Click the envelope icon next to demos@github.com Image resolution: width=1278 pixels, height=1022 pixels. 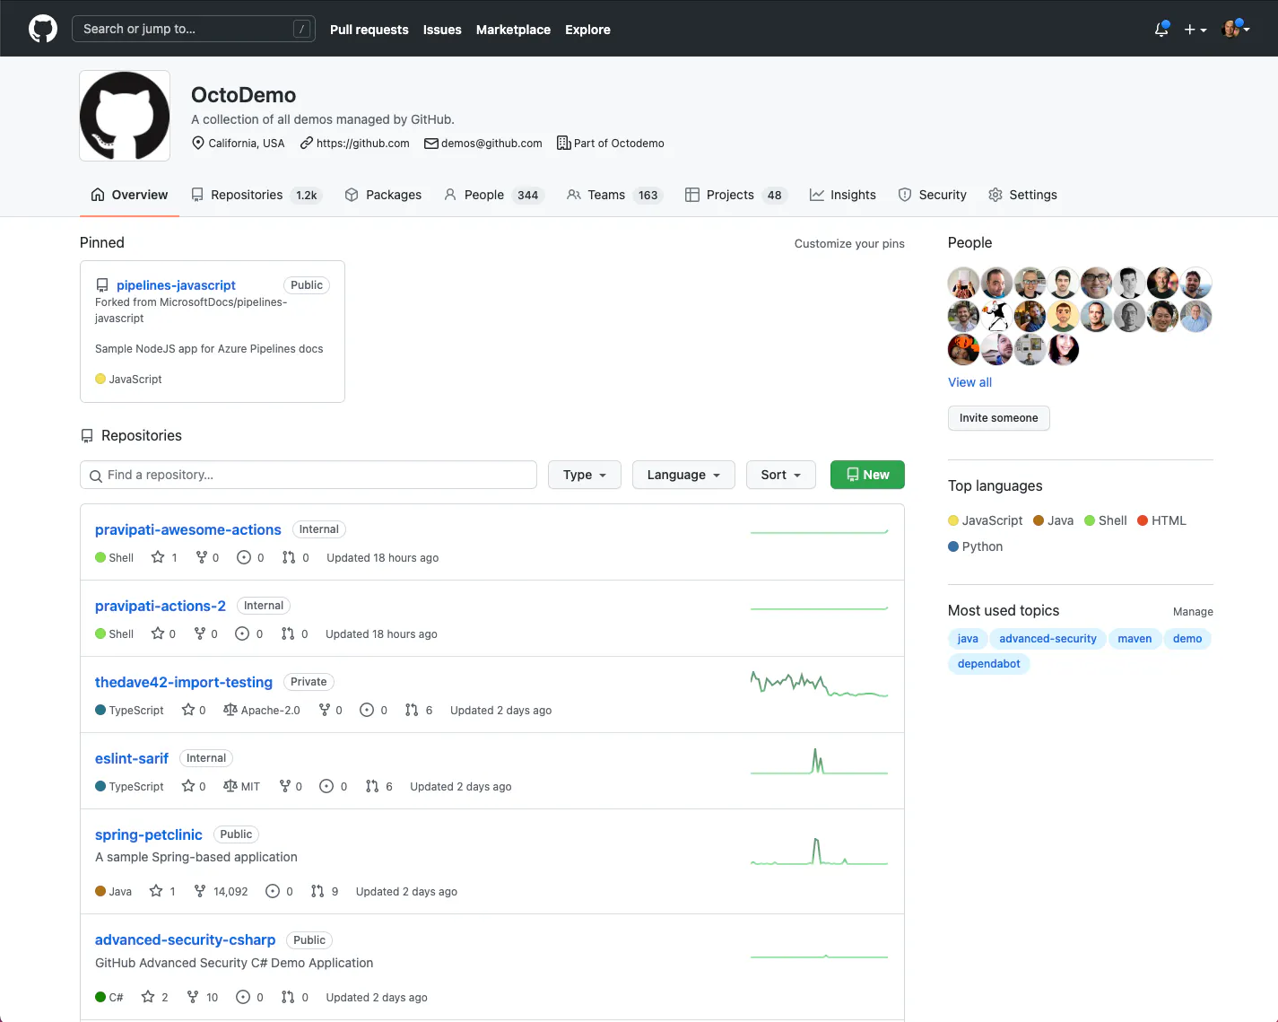pos(430,143)
